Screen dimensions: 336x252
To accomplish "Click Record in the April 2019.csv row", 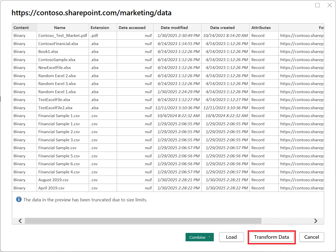I will (x=264, y=188).
